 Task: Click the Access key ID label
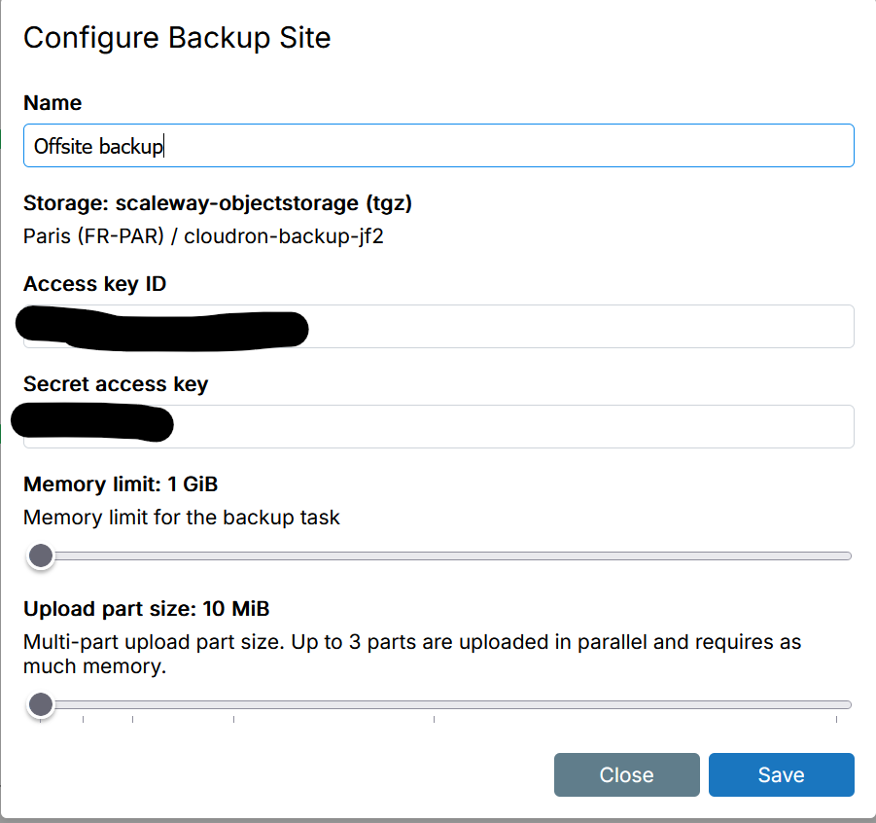[94, 284]
